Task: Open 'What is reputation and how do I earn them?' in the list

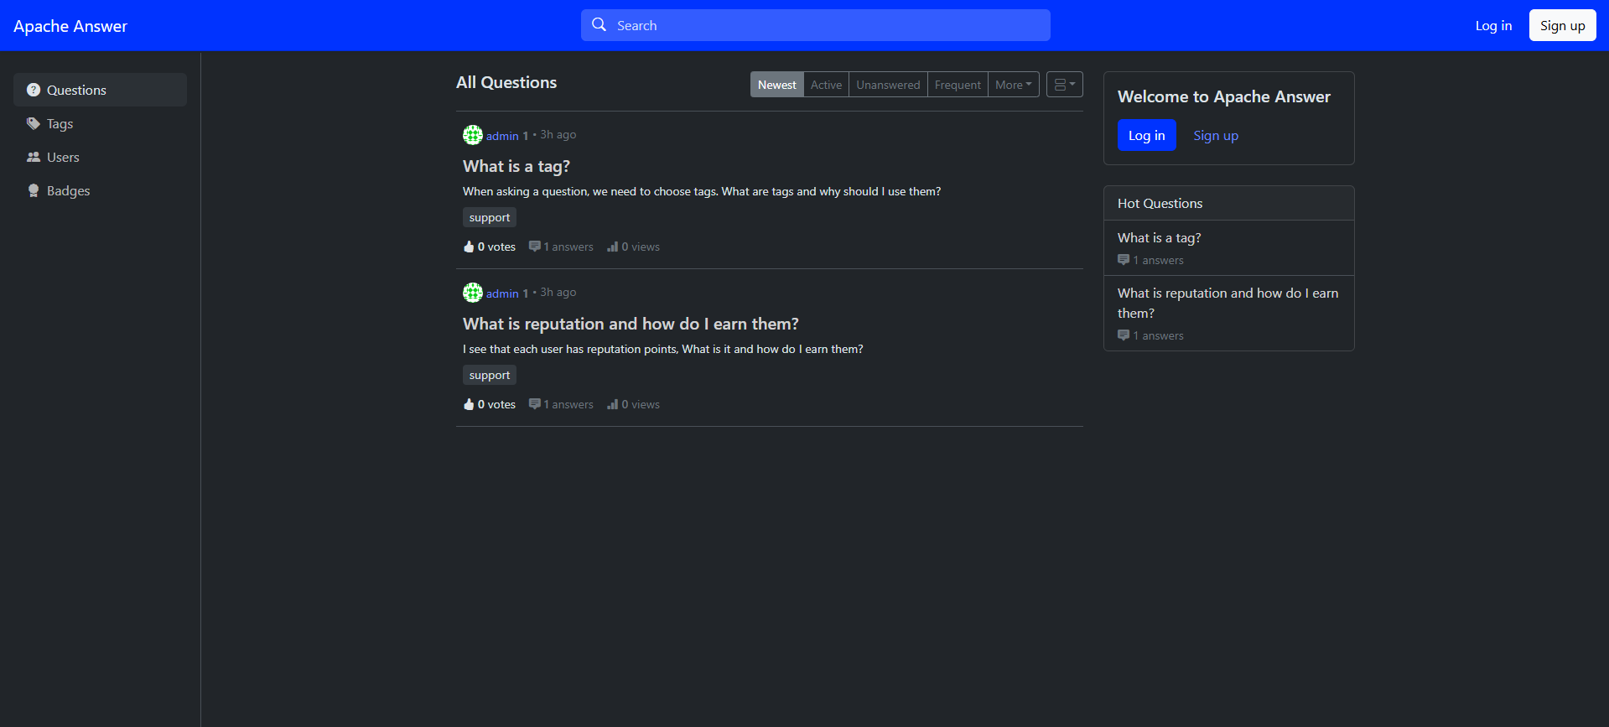Action: click(x=631, y=324)
